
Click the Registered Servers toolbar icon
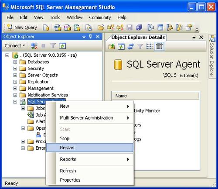151,27
